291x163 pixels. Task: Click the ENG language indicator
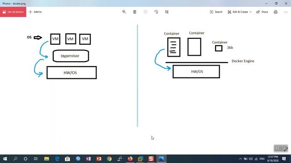coord(262,159)
